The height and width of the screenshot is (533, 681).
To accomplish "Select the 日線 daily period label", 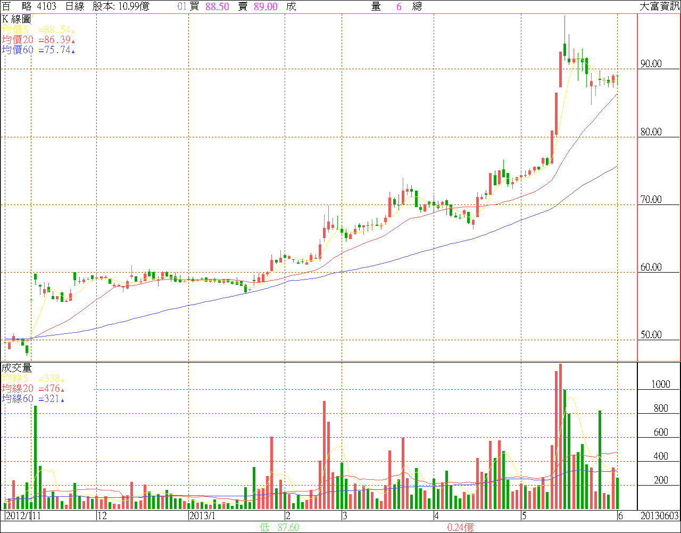I will click(x=76, y=6).
